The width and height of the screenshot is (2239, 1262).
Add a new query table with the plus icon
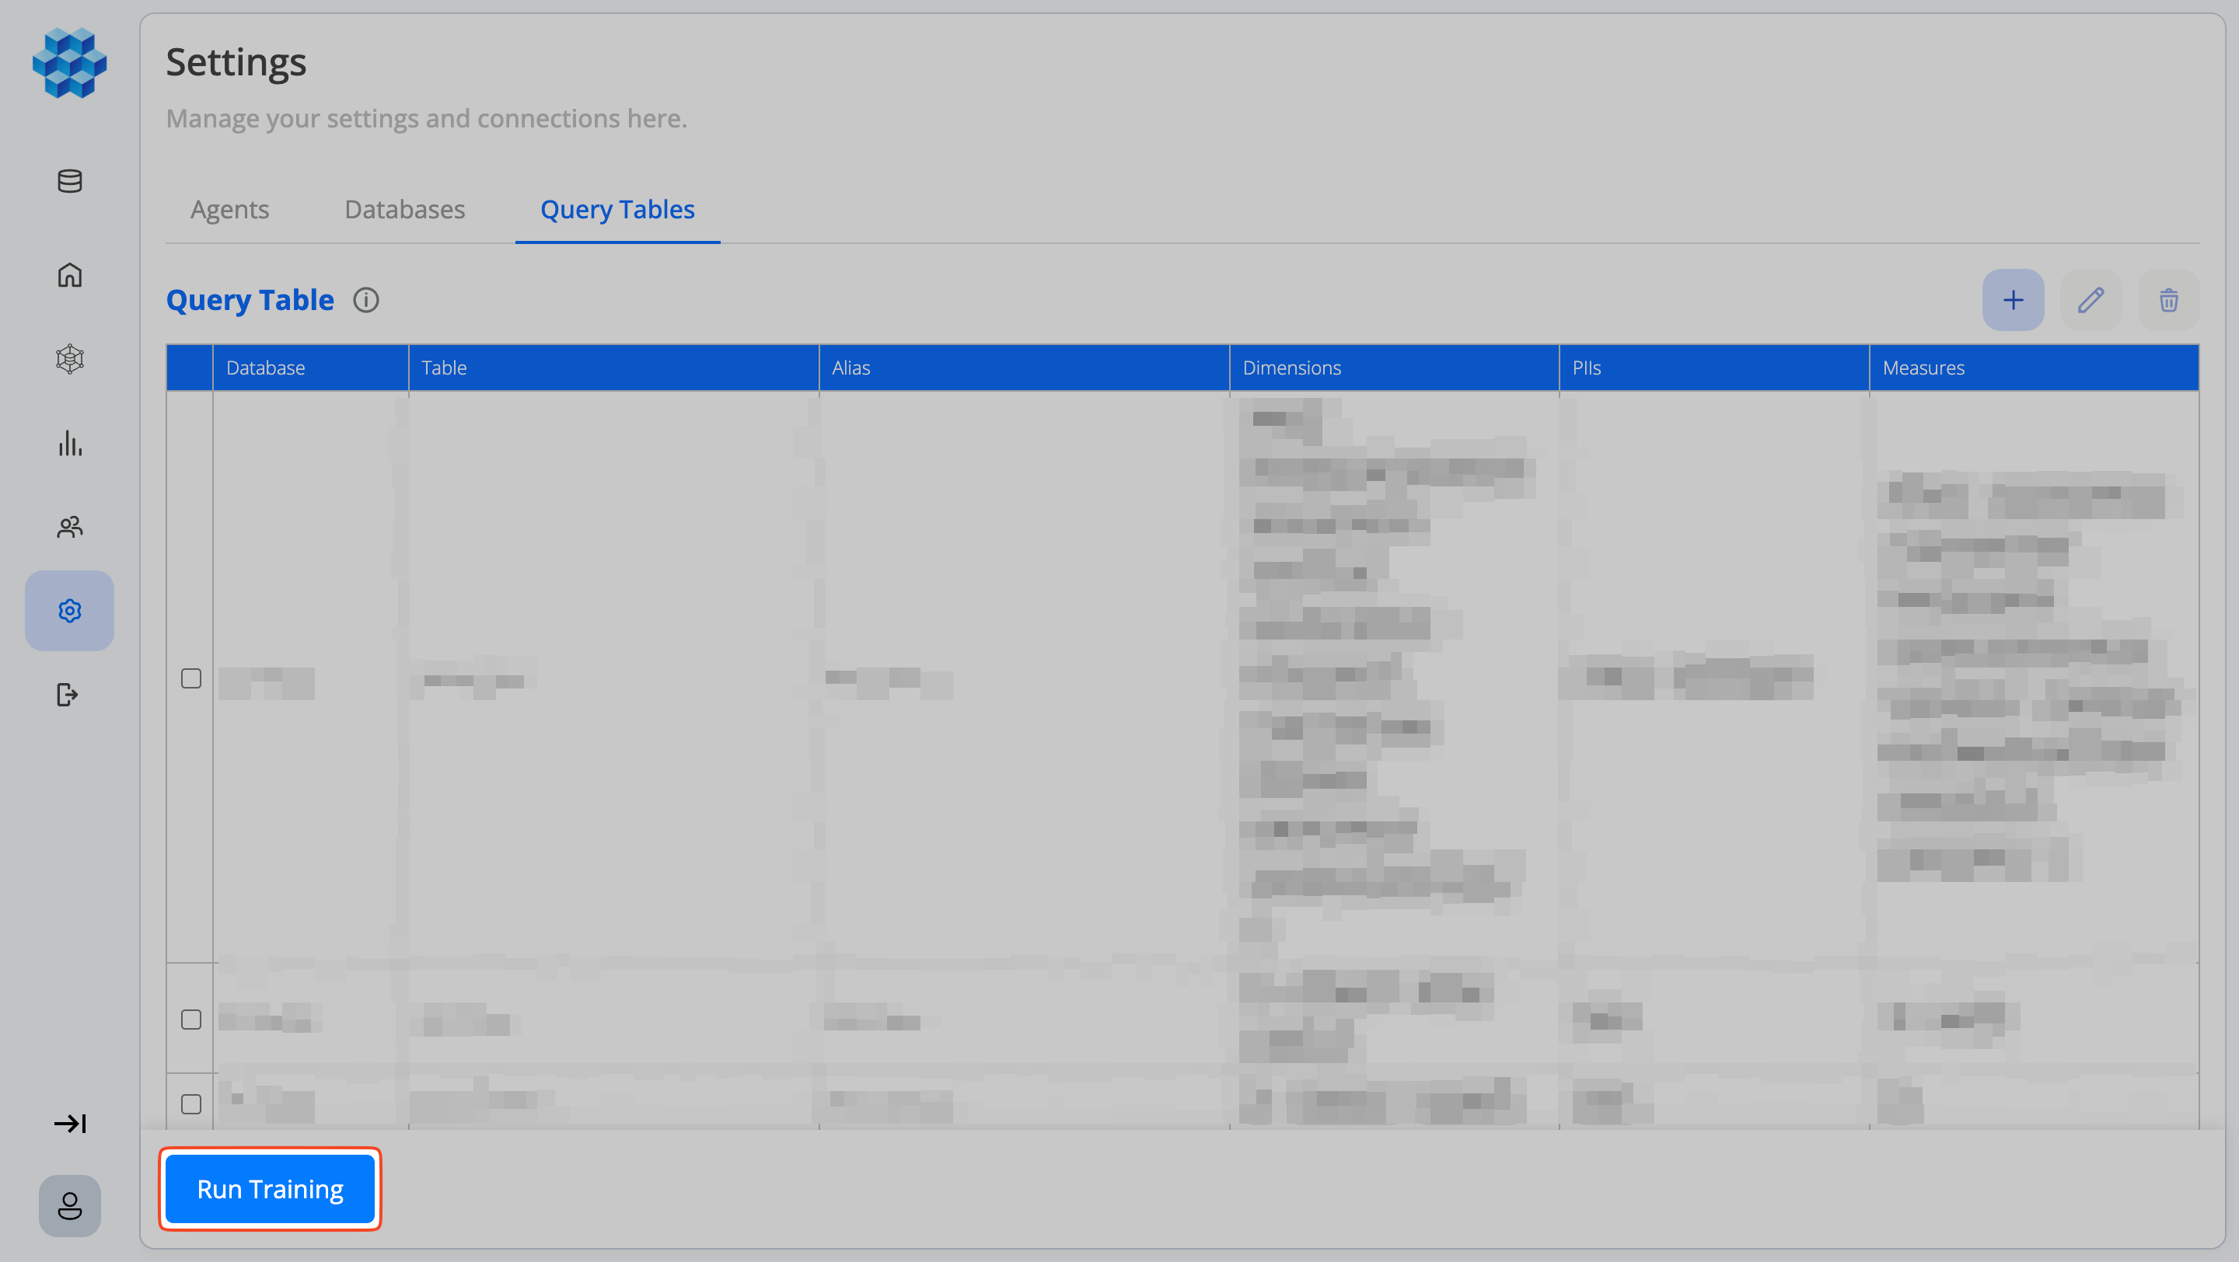pyautogui.click(x=2014, y=300)
